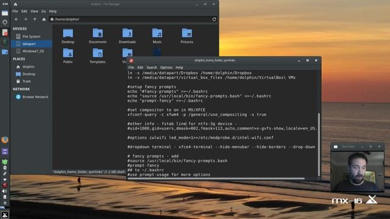Click the '#dropdown terminal' line in editor

click(221, 147)
